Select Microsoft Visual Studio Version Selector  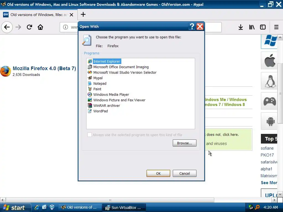click(125, 73)
